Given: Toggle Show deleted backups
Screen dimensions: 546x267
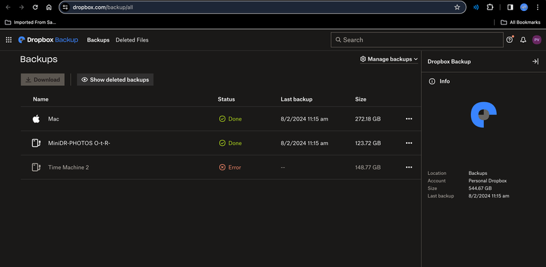Looking at the screenshot, I should tap(115, 80).
